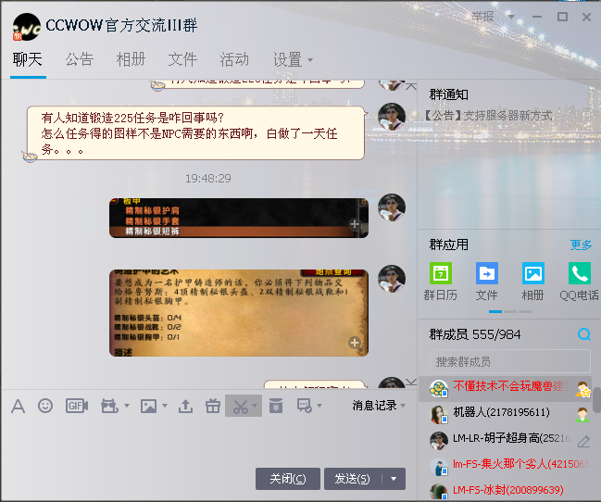Open the 【公告】支持服务器新方式 notice
Viewport: 601px width, 502px height.
click(488, 116)
